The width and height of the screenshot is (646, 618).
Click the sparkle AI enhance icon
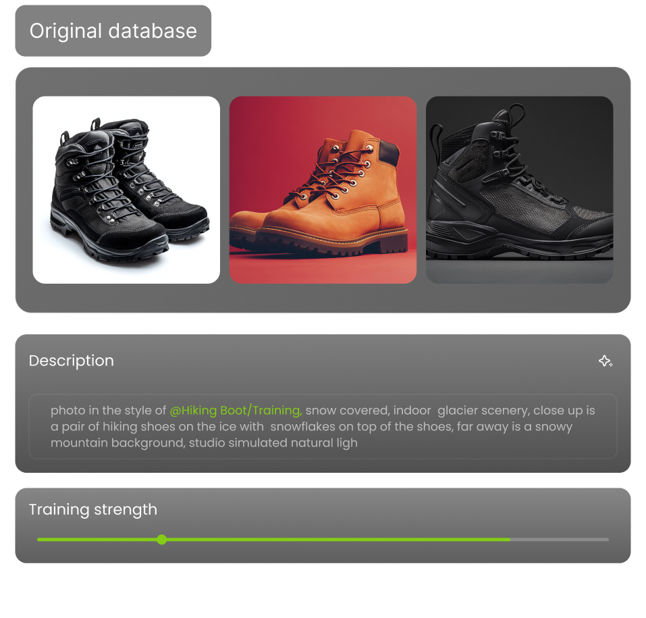605,361
